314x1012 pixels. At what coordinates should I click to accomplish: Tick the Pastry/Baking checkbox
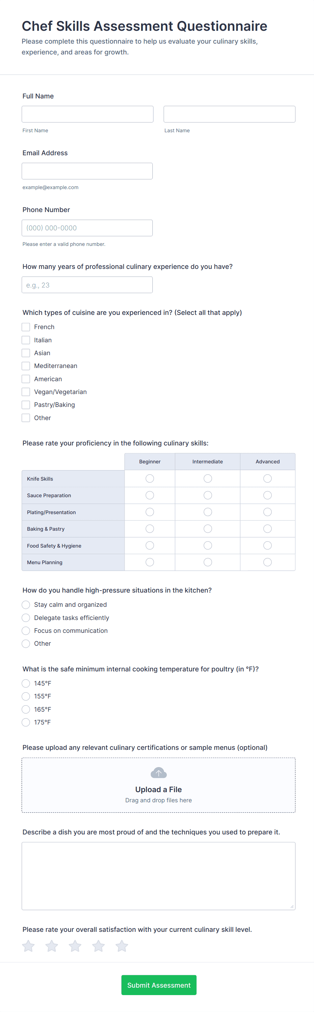(x=26, y=405)
